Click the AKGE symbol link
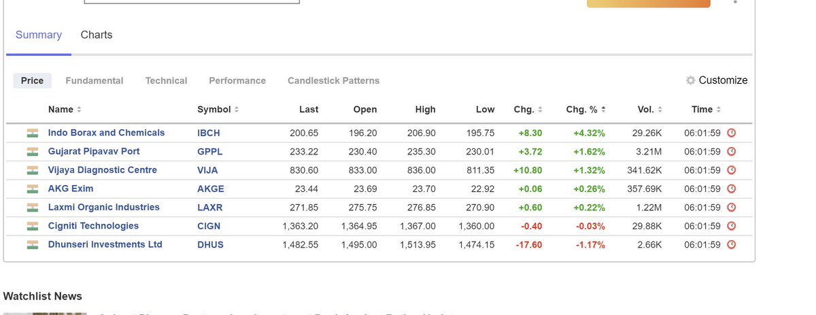This screenshot has width=816, height=315. [x=211, y=189]
